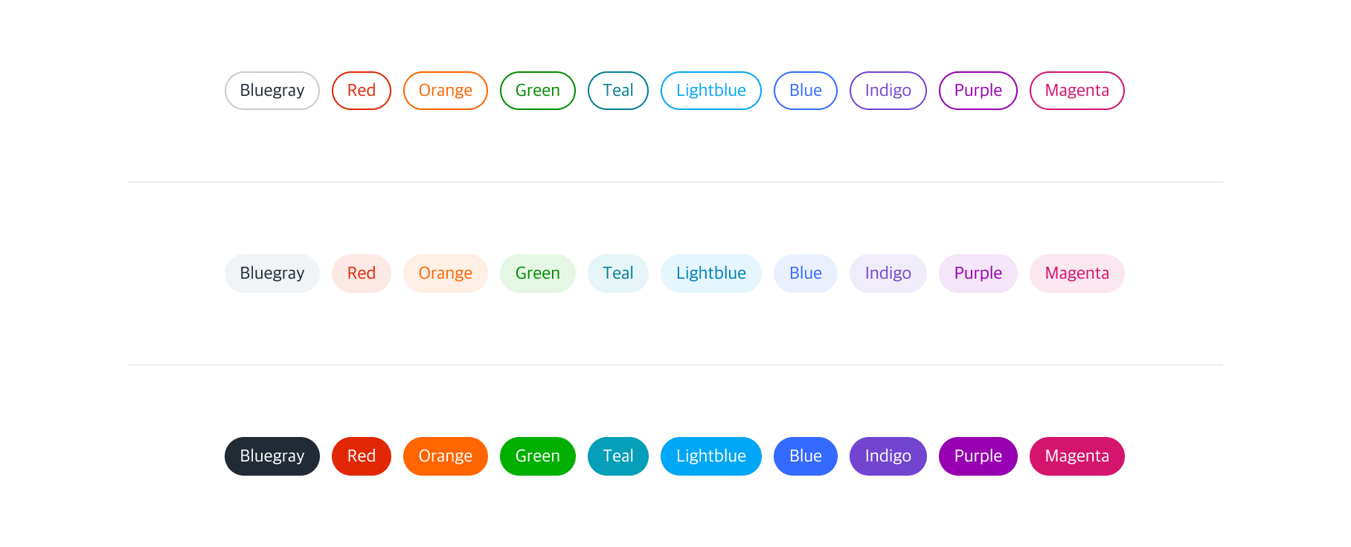This screenshot has width=1351, height=547.
Task: Click the solid filled Lightblue pill
Action: [x=710, y=456]
